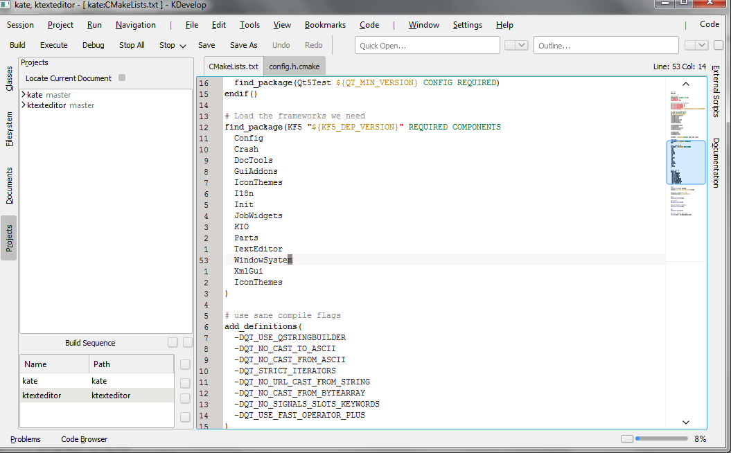
Task: Click the 'add_definitions(' line in the editor
Action: pos(263,326)
